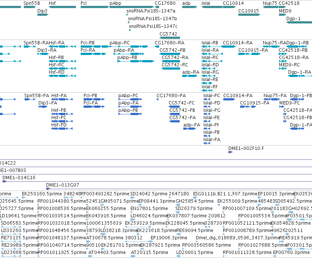This screenshot has height=258, width=312.
Task: Select the pAbp-RB transcript label
Action: 127,58
